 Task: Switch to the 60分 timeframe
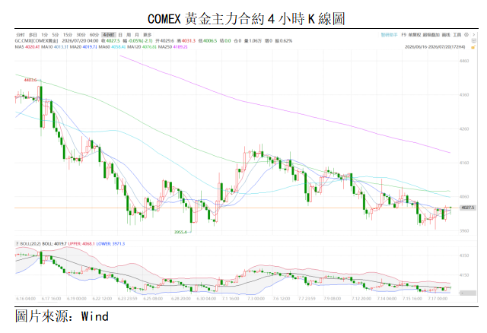point(94,35)
